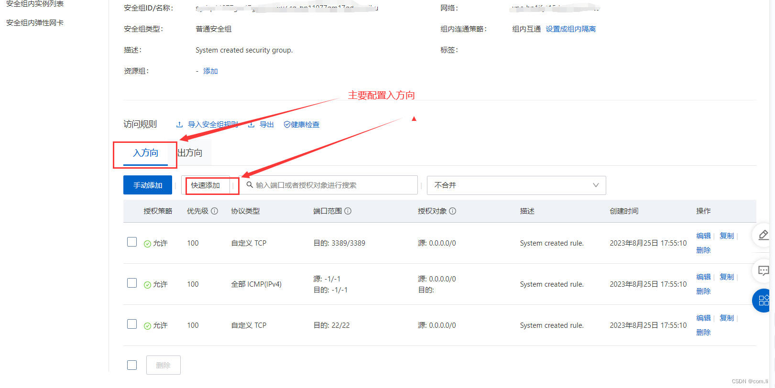Toggle the select-all checkbox beside delete button
The height and width of the screenshot is (388, 775).
132,365
